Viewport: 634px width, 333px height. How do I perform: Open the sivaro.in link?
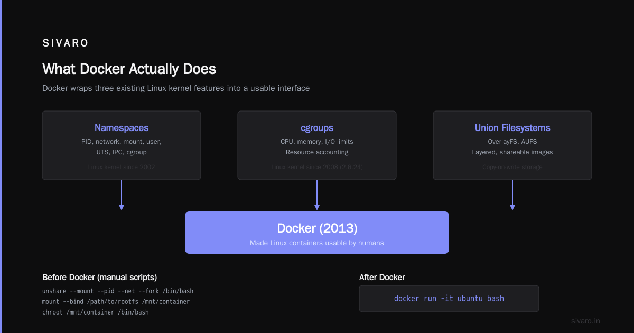pyautogui.click(x=586, y=321)
